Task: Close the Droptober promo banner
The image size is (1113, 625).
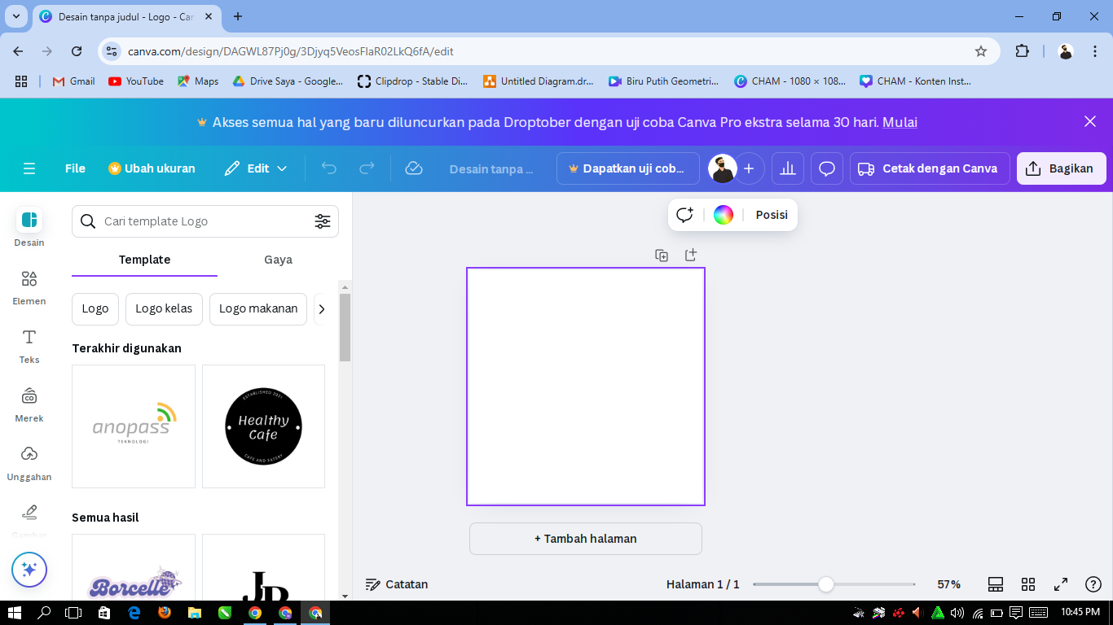Action: pyautogui.click(x=1090, y=121)
